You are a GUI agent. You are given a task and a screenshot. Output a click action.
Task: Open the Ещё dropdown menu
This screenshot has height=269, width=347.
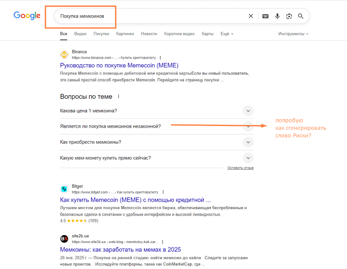227,34
